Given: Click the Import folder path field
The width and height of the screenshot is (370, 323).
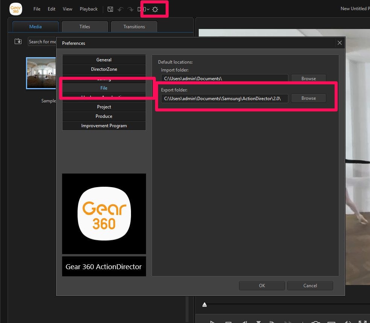Looking at the screenshot, I should (x=224, y=78).
